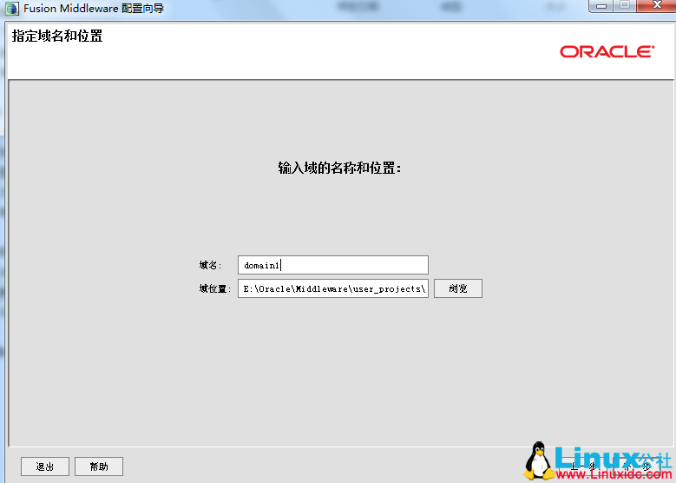Image resolution: width=676 pixels, height=483 pixels.
Task: Minimize the configuration wizard window
Action: coord(601,6)
